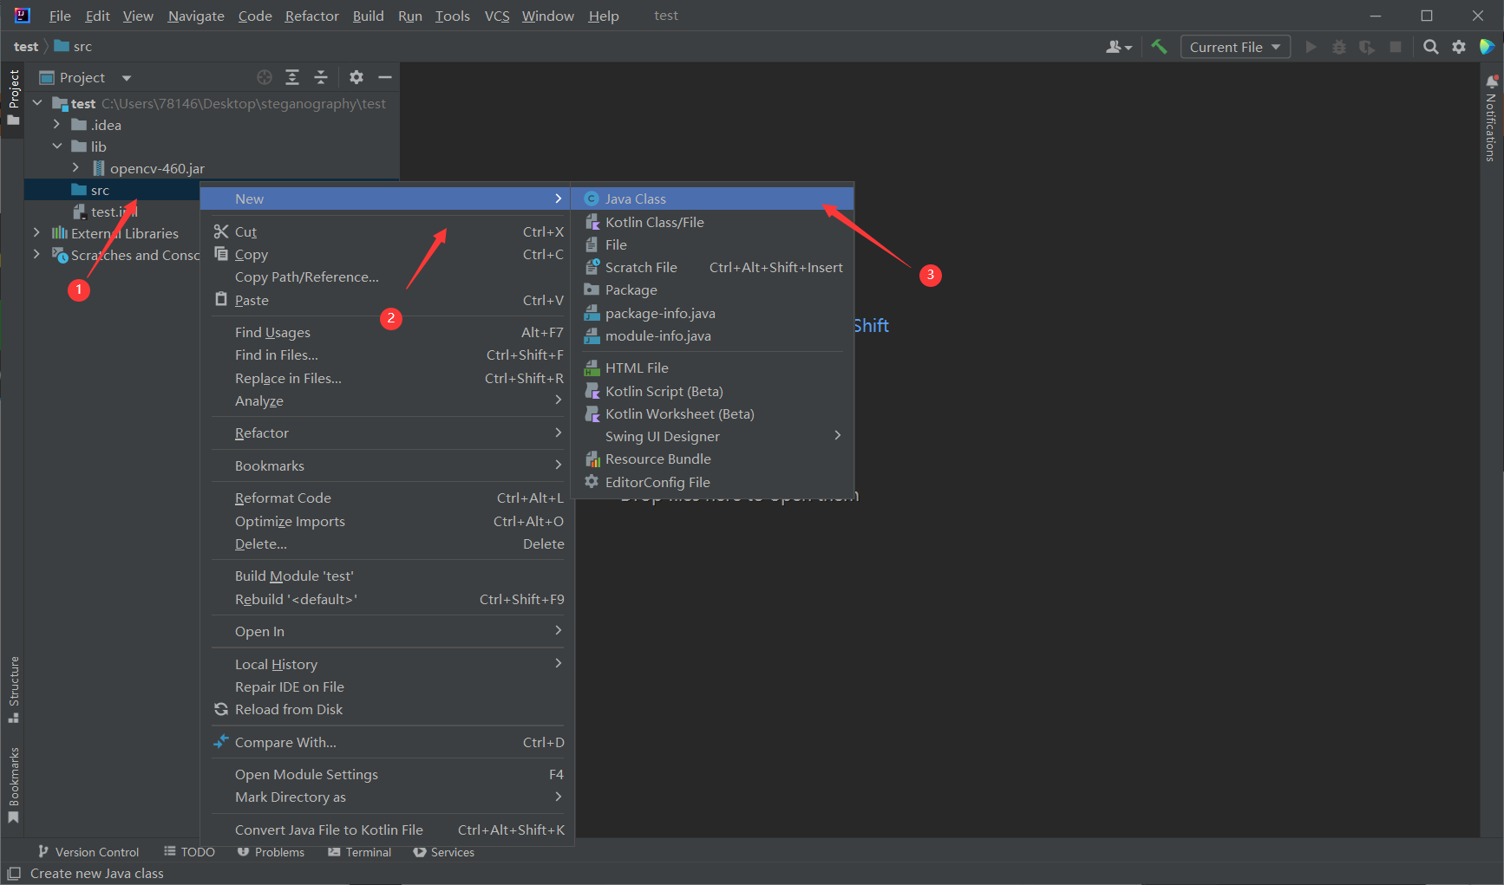Click the Collapse All icon in Project panel
This screenshot has height=885, width=1504.
tap(321, 77)
